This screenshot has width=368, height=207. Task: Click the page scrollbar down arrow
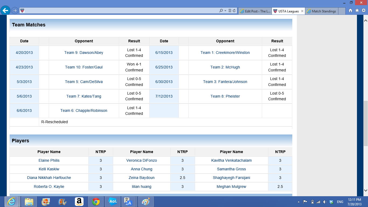pos(366,190)
